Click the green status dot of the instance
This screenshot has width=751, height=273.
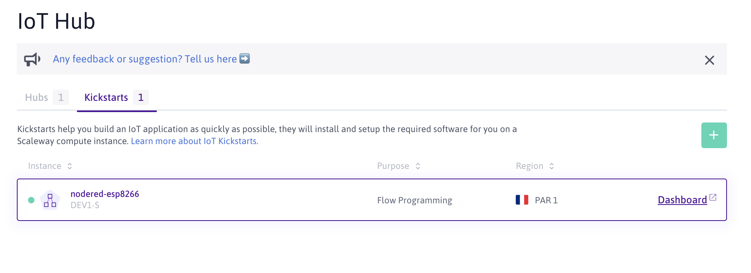click(x=31, y=200)
